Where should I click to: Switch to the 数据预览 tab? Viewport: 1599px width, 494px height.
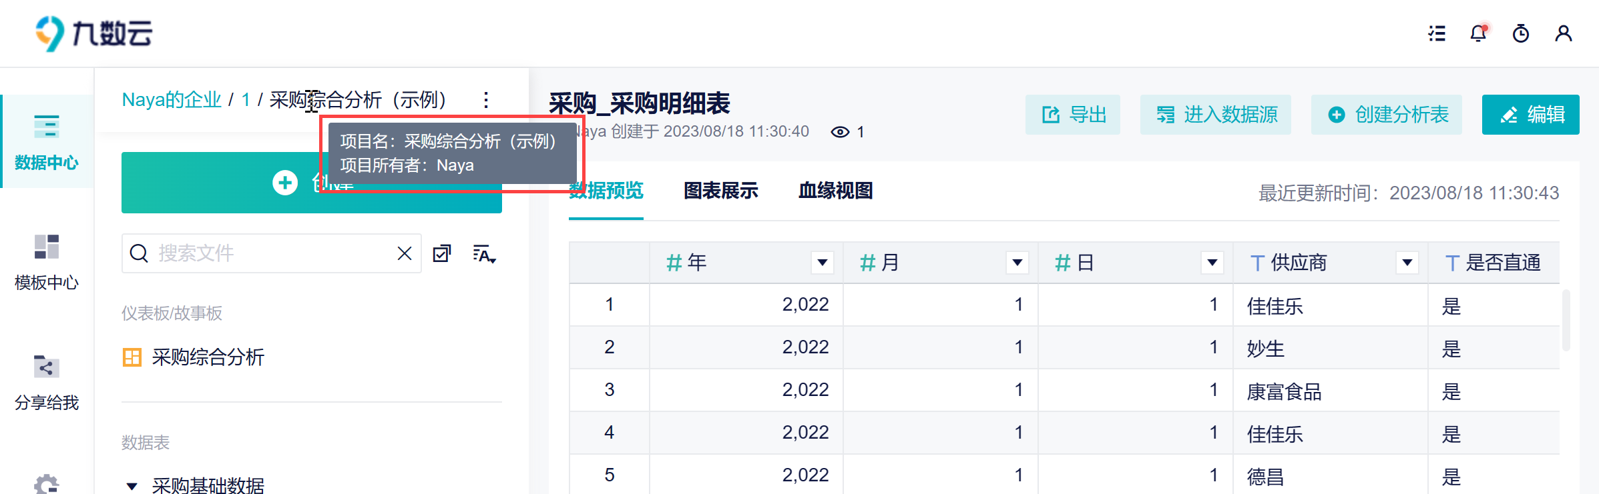click(x=606, y=191)
